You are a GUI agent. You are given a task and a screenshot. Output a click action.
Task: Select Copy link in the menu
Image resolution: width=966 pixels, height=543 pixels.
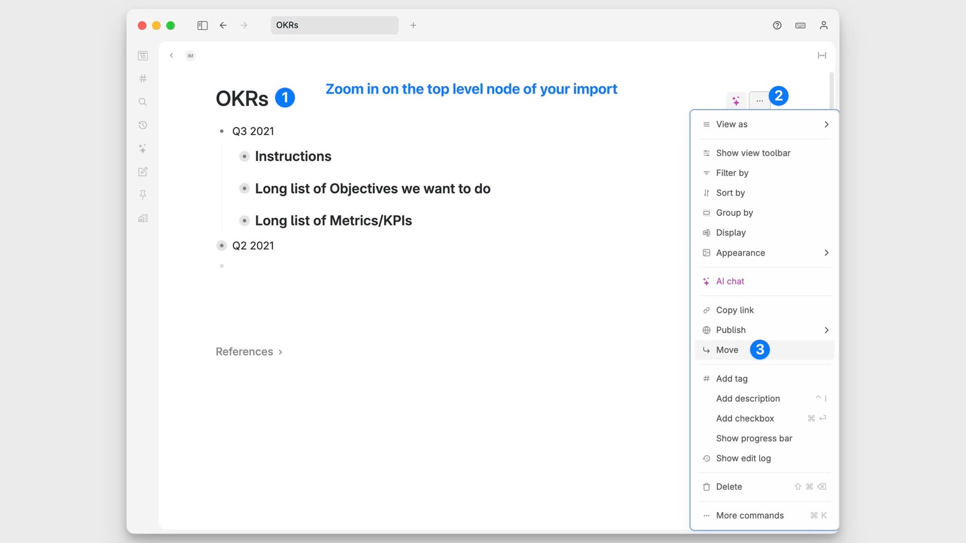pos(765,310)
